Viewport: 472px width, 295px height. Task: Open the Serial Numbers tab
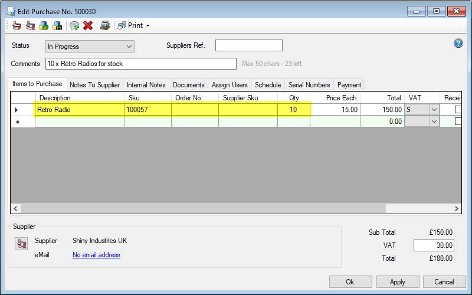tap(309, 85)
